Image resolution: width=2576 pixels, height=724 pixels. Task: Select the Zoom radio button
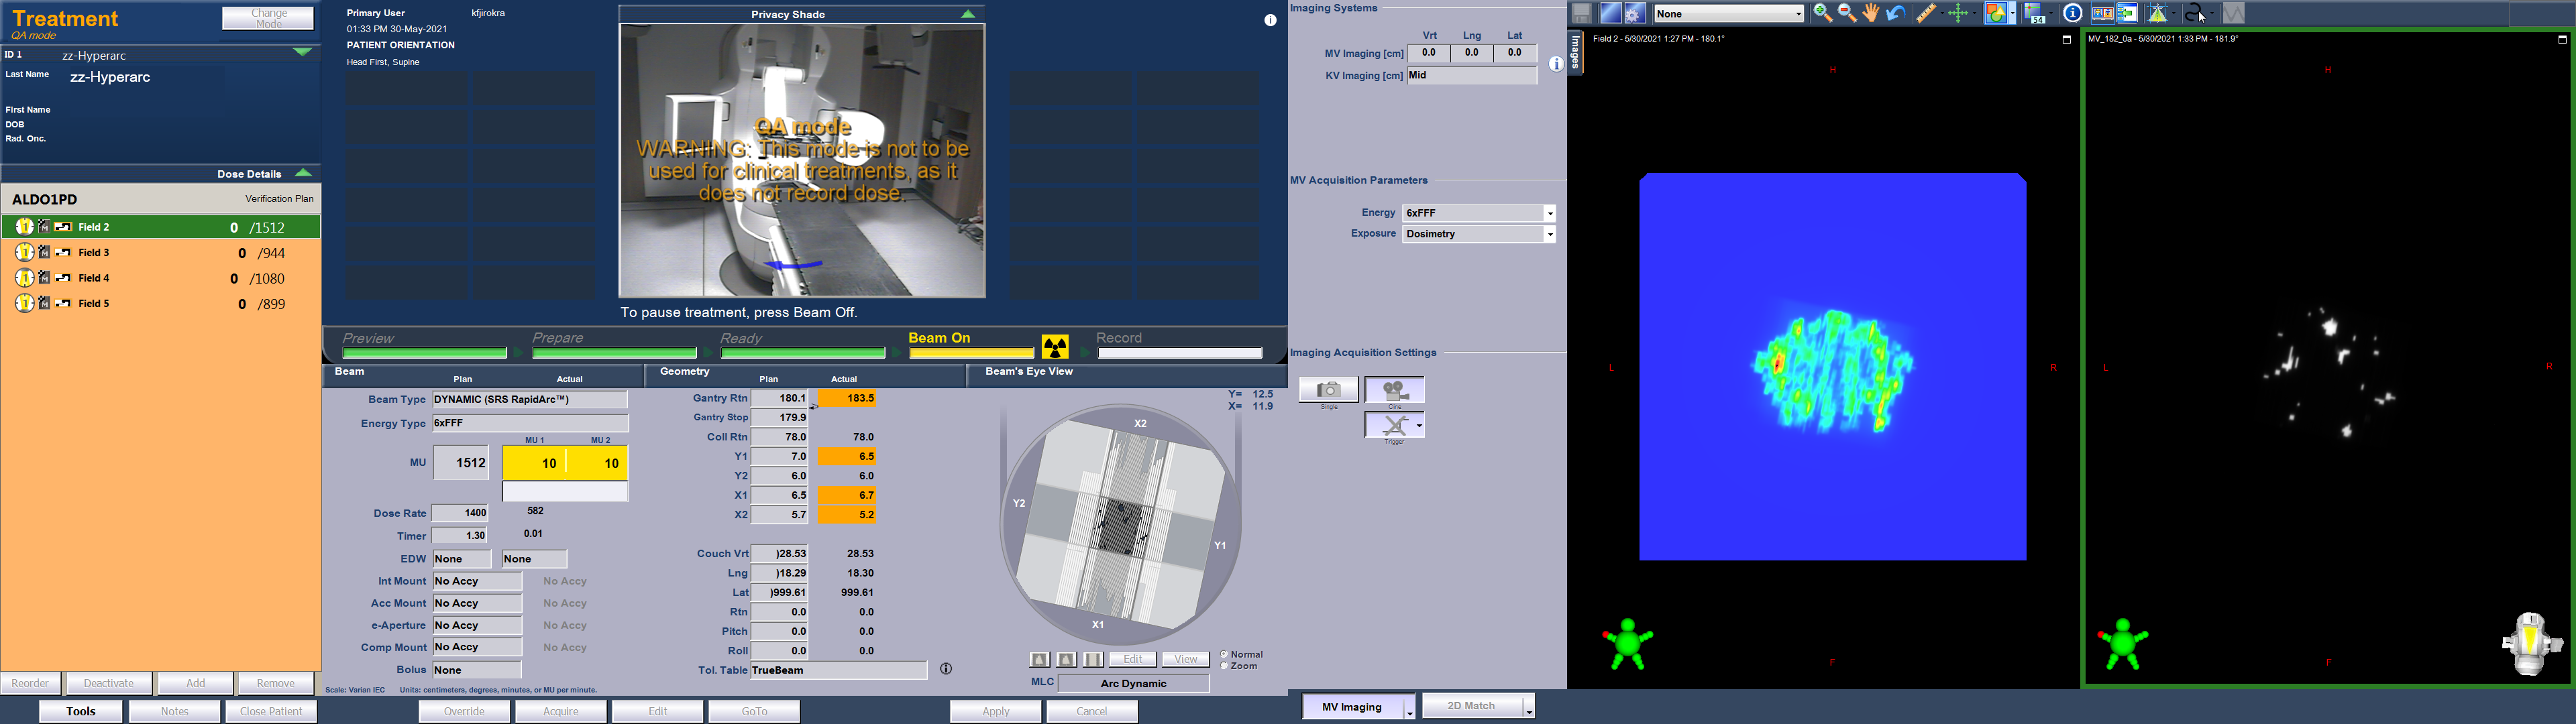[x=1225, y=666]
